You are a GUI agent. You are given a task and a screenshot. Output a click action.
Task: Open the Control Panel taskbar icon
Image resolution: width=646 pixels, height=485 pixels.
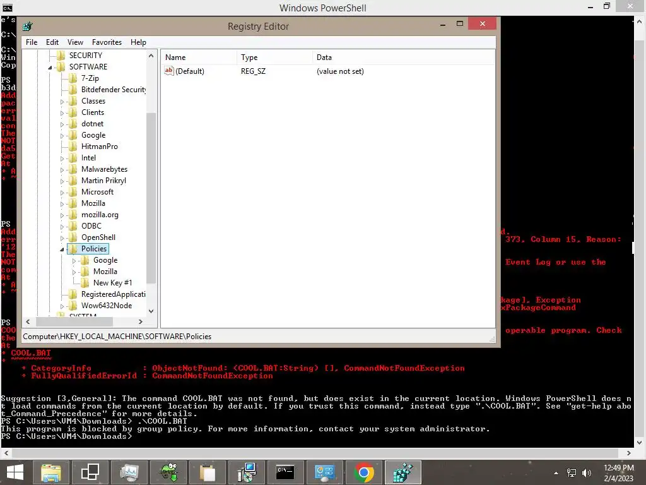325,472
